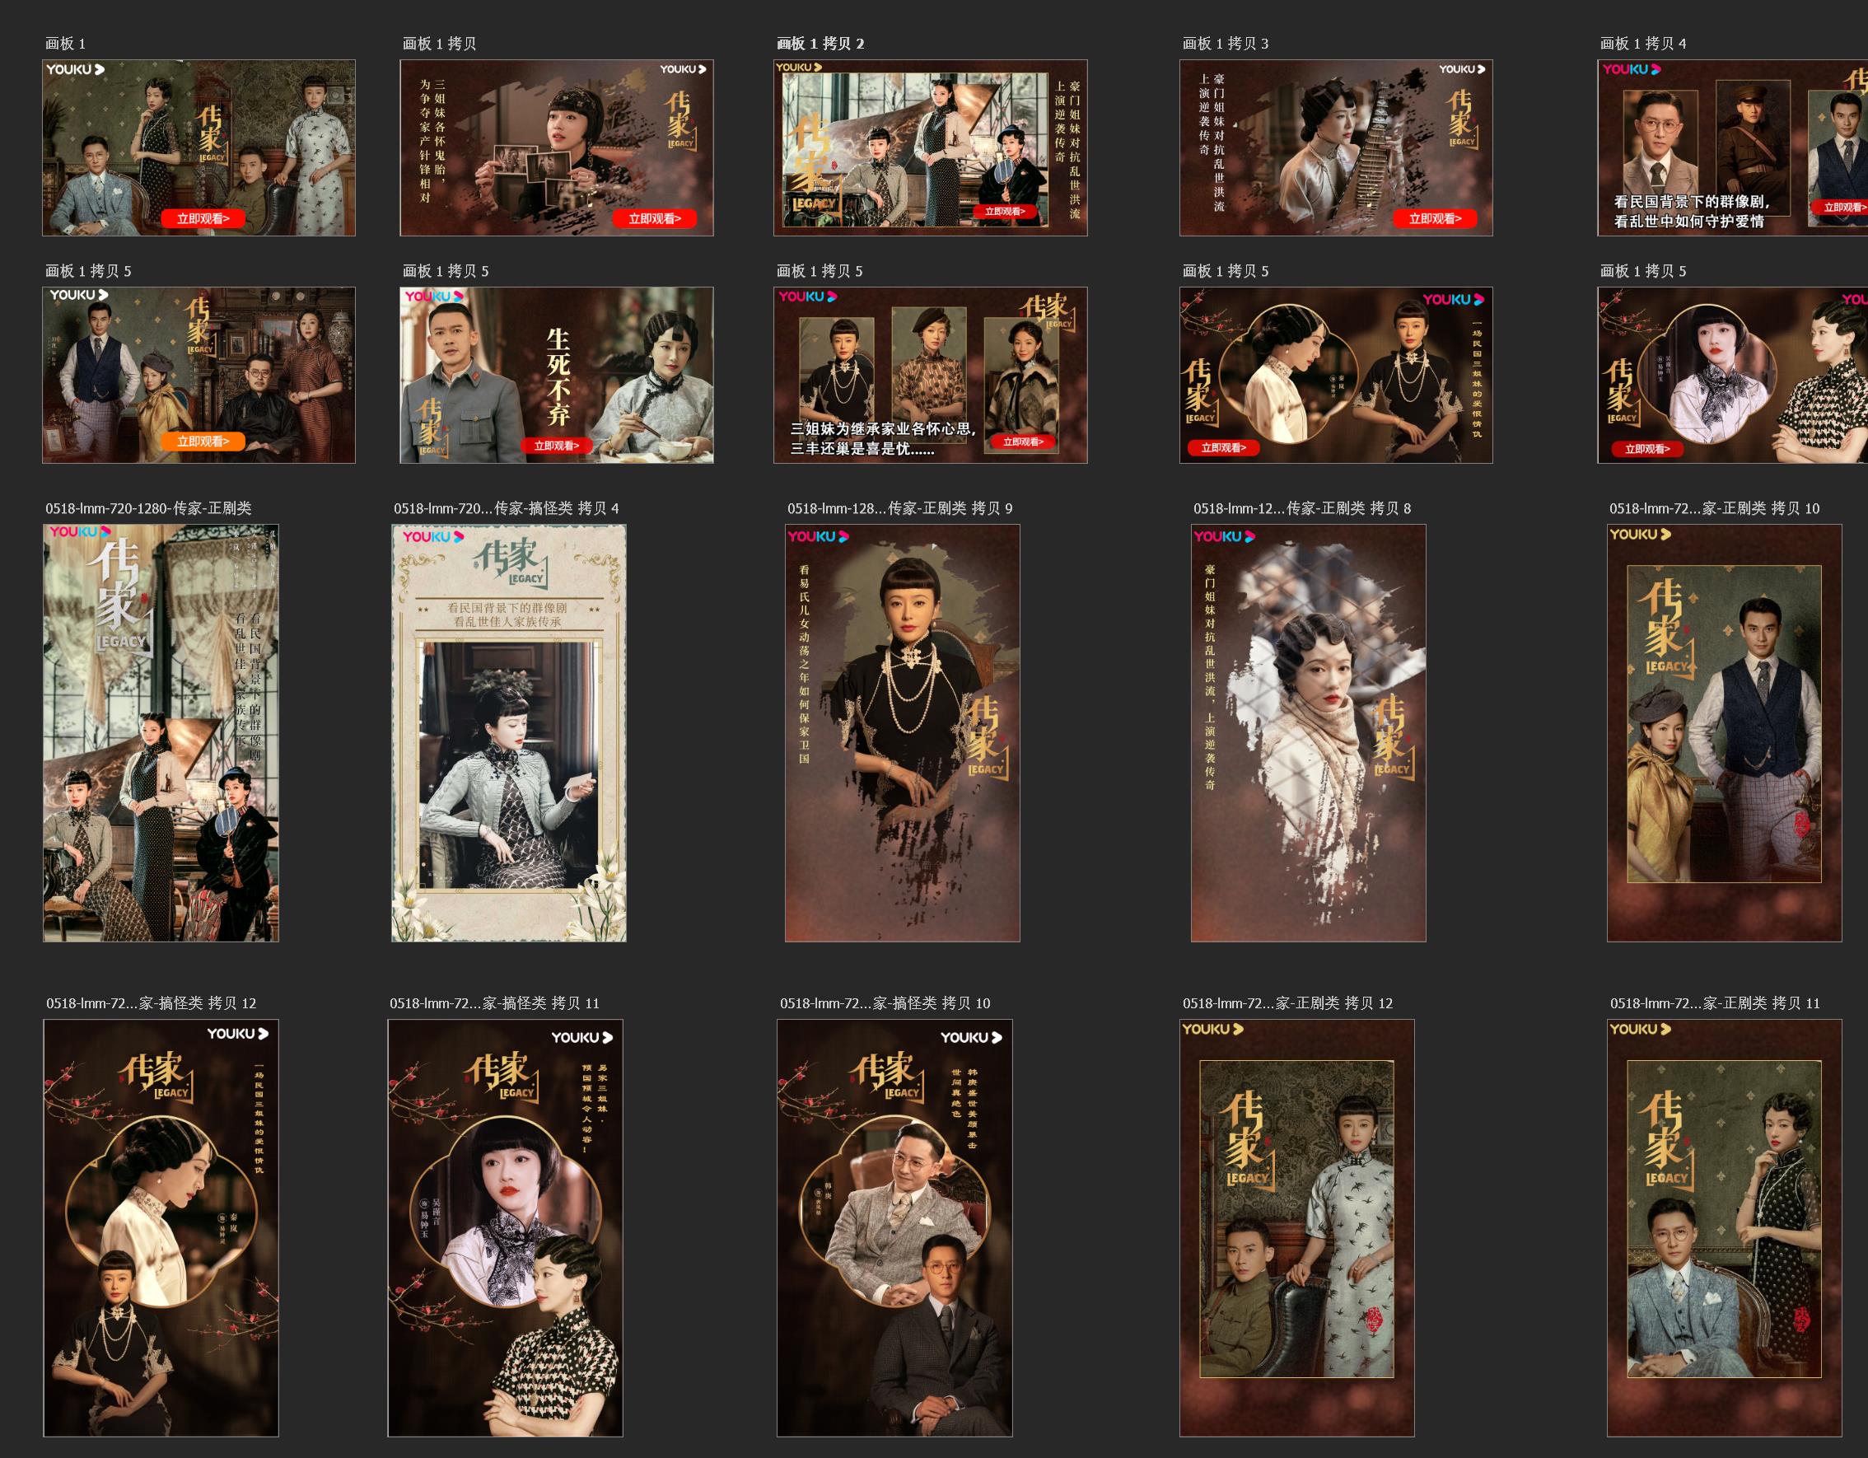
Task: Click YOUKU logo in 正剧类 拷贝 9 poster
Action: tap(818, 536)
